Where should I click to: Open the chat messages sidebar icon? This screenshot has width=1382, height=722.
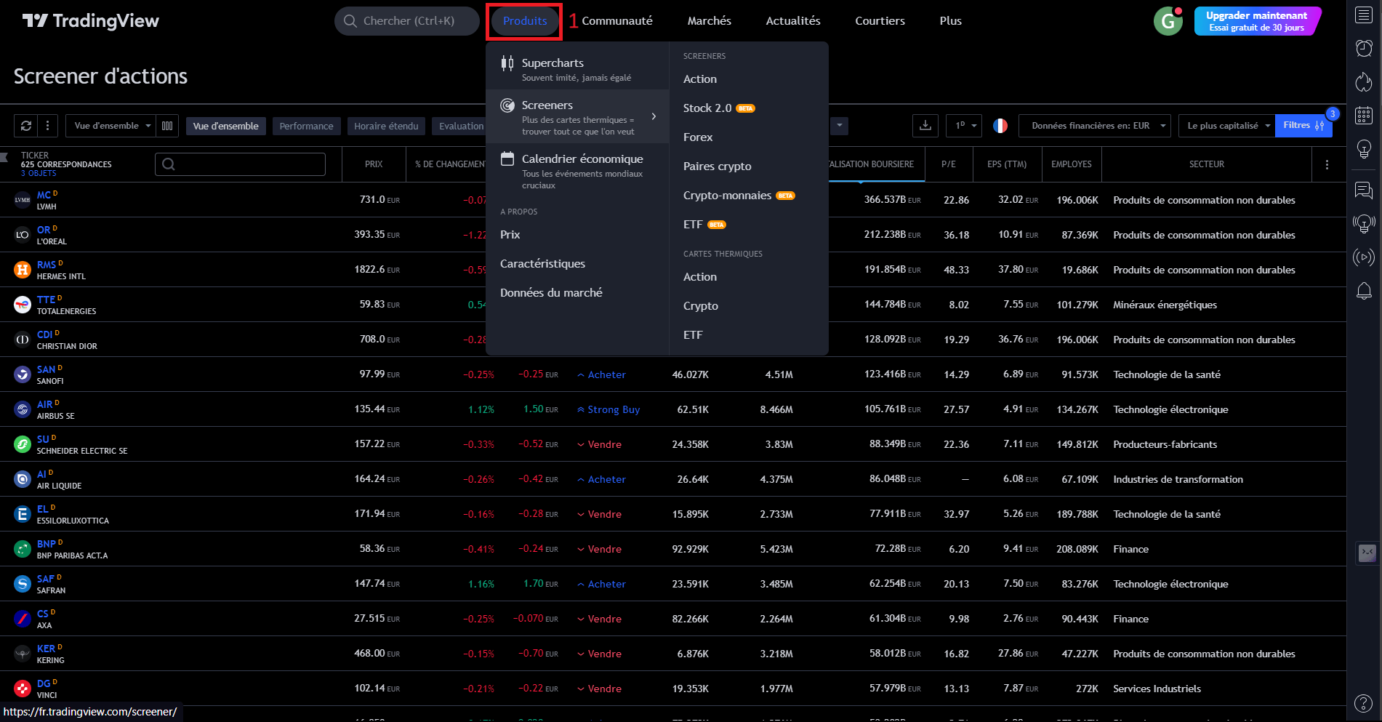pos(1364,190)
